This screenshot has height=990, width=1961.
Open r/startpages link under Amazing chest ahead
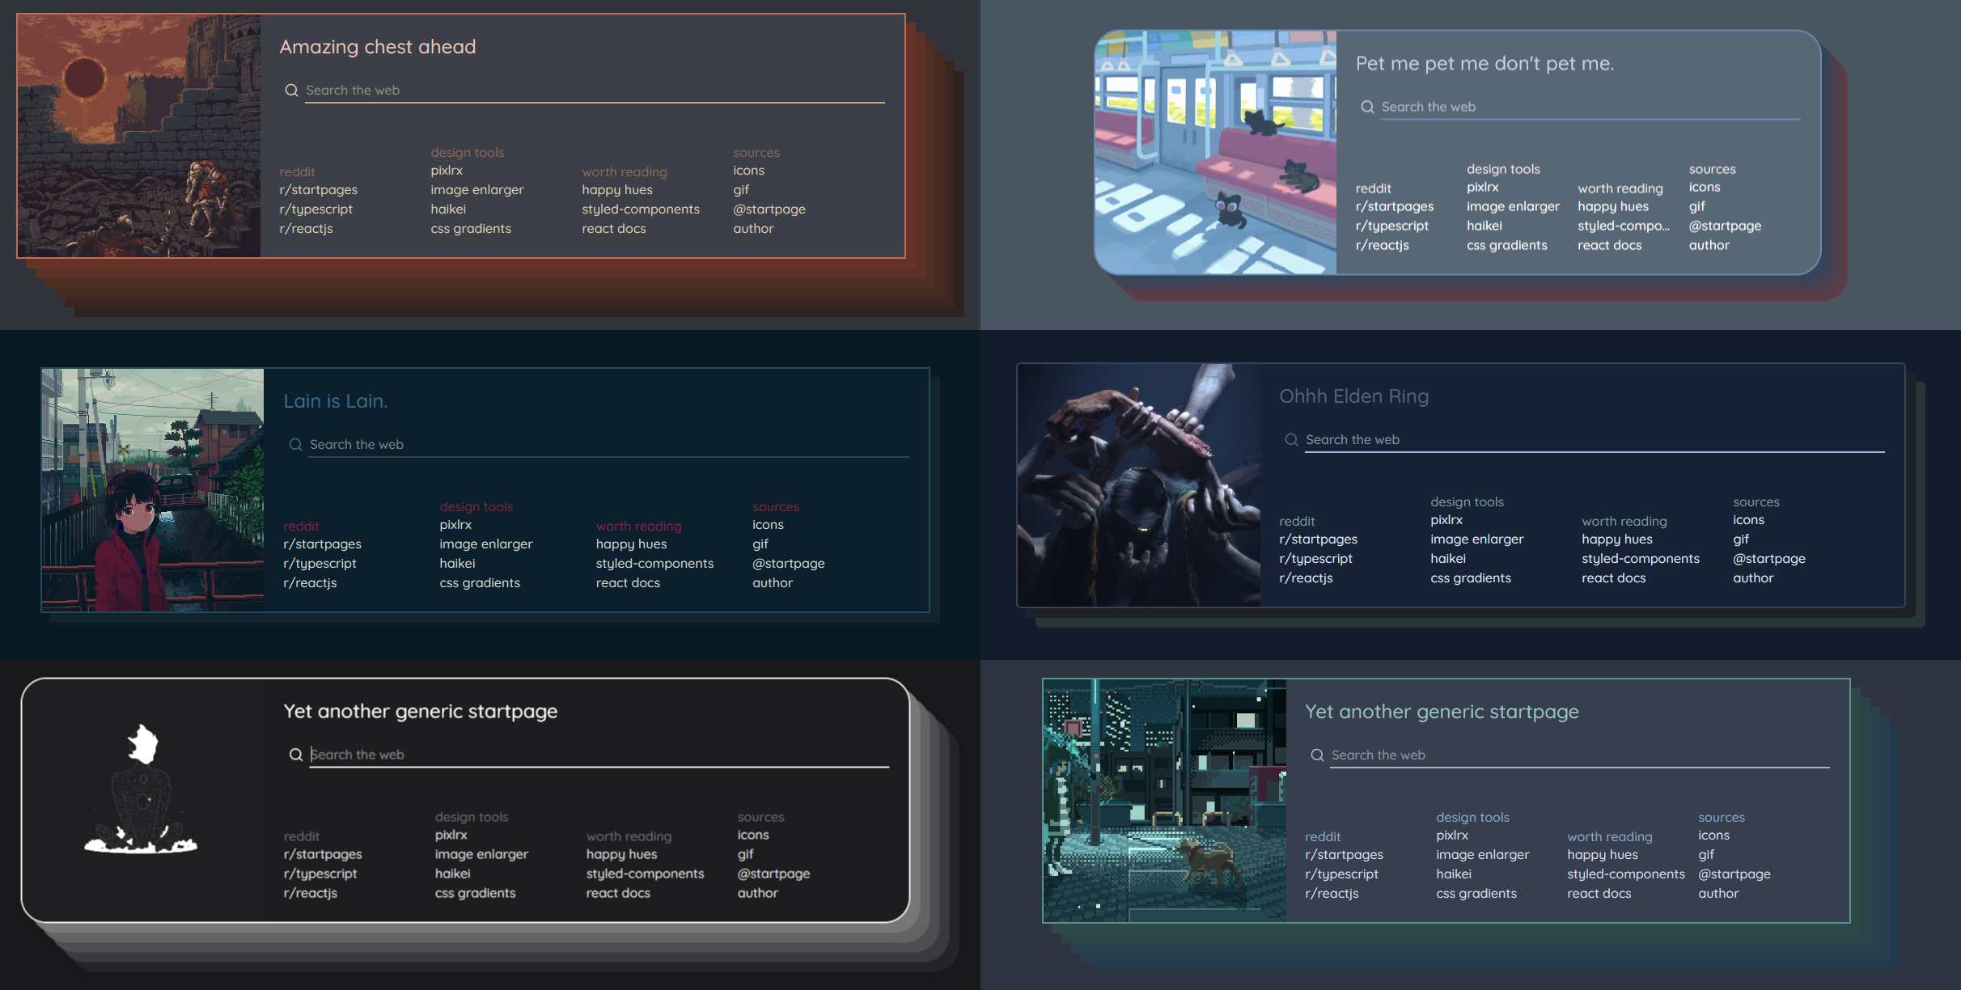click(319, 189)
